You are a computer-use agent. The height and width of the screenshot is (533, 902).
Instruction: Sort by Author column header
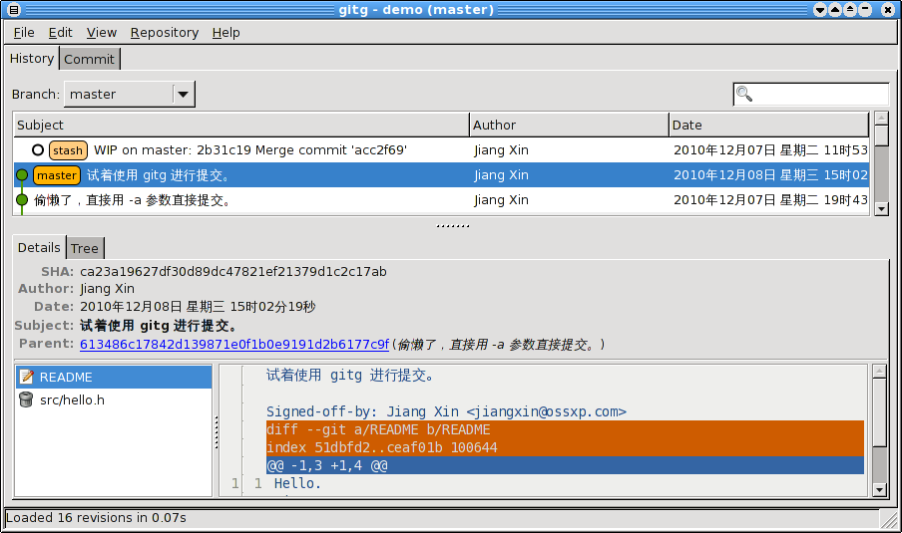(x=569, y=125)
